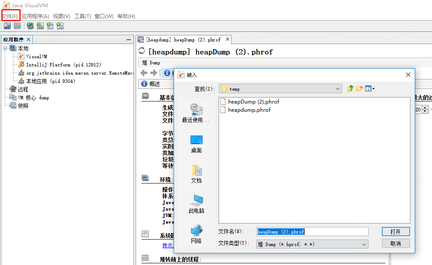The height and width of the screenshot is (265, 432).
Task: Decrease the value 20 with the spinner's down arrow
Action: click(425, 111)
